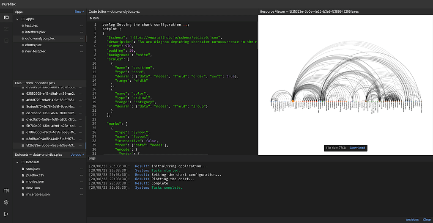
Task: Open the terminal/apps sidebar icon
Action: (x=6, y=17)
